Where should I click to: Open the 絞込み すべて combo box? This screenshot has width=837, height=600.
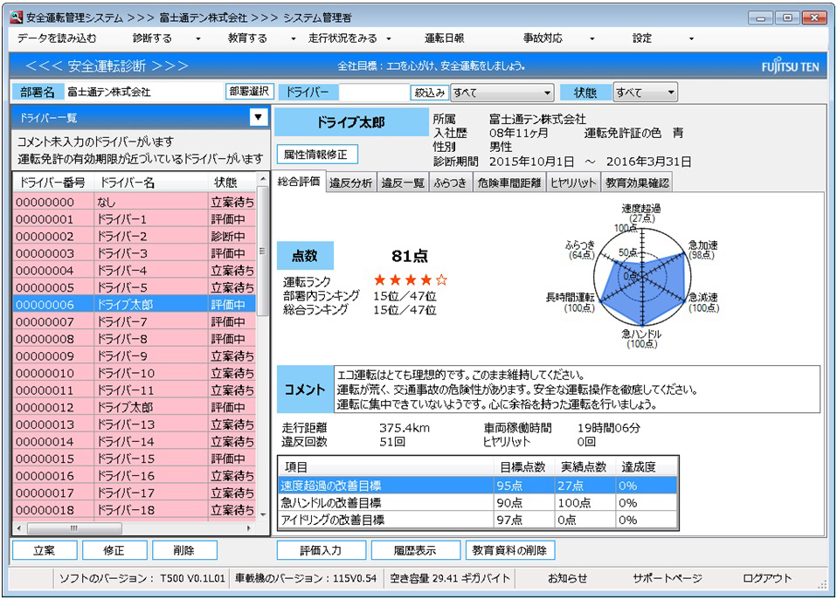[x=502, y=93]
